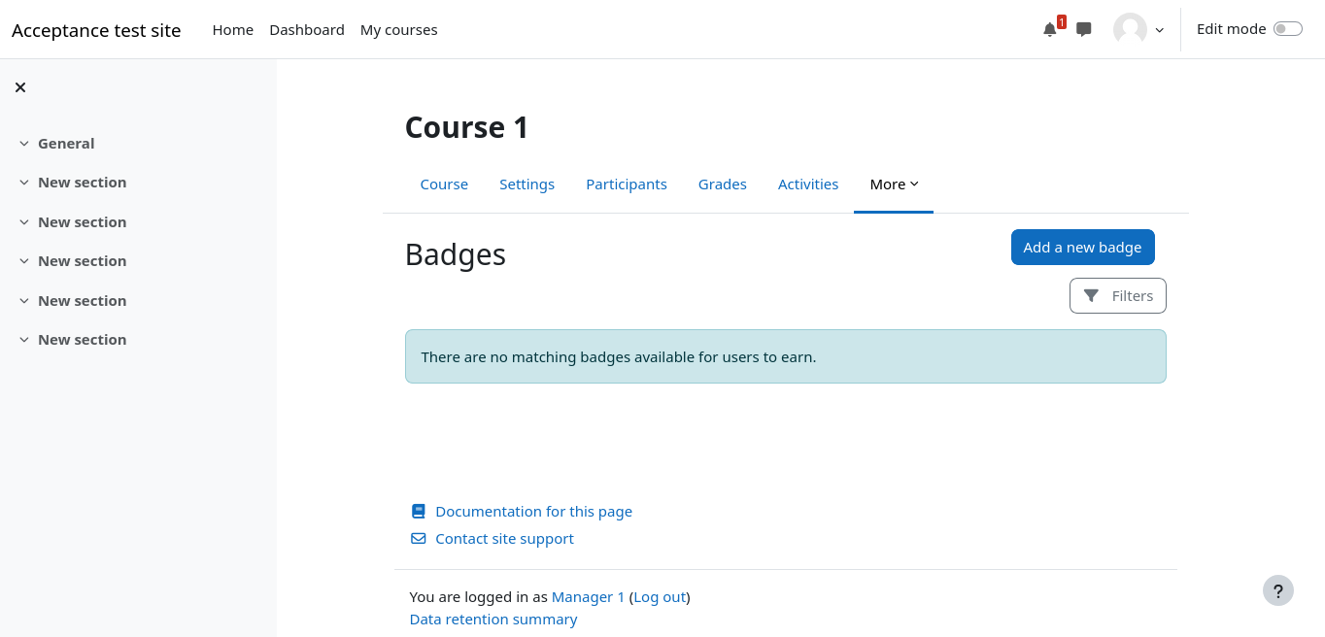The height and width of the screenshot is (637, 1325).
Task: Open the Grades tab
Action: pyautogui.click(x=722, y=184)
